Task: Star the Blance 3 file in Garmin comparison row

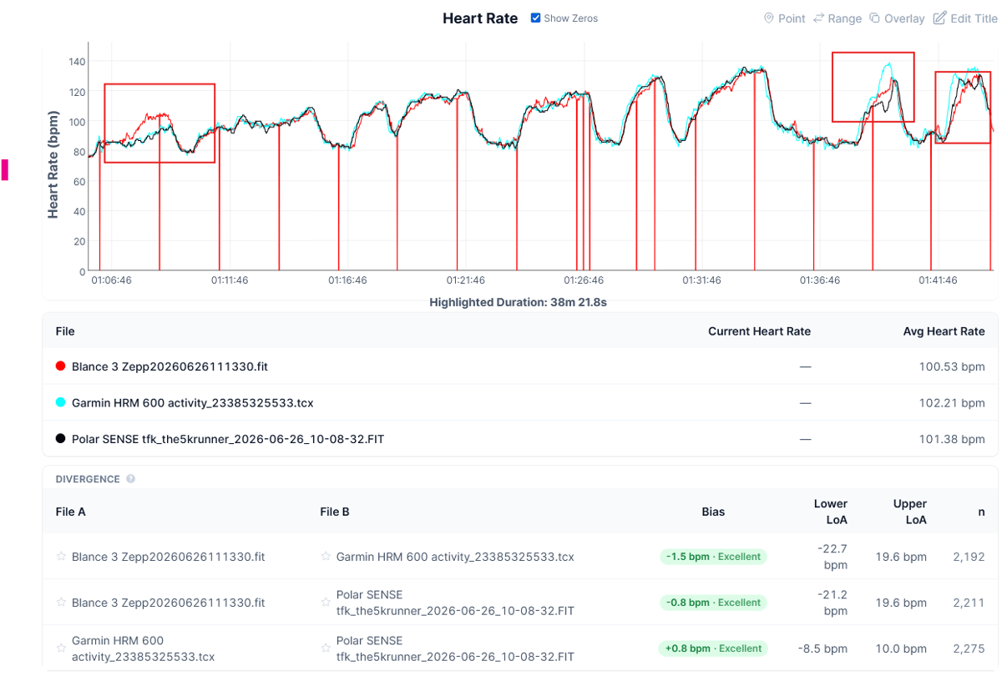Action: pyautogui.click(x=61, y=556)
